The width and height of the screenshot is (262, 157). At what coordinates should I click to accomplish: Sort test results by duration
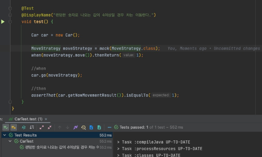(x=32, y=127)
